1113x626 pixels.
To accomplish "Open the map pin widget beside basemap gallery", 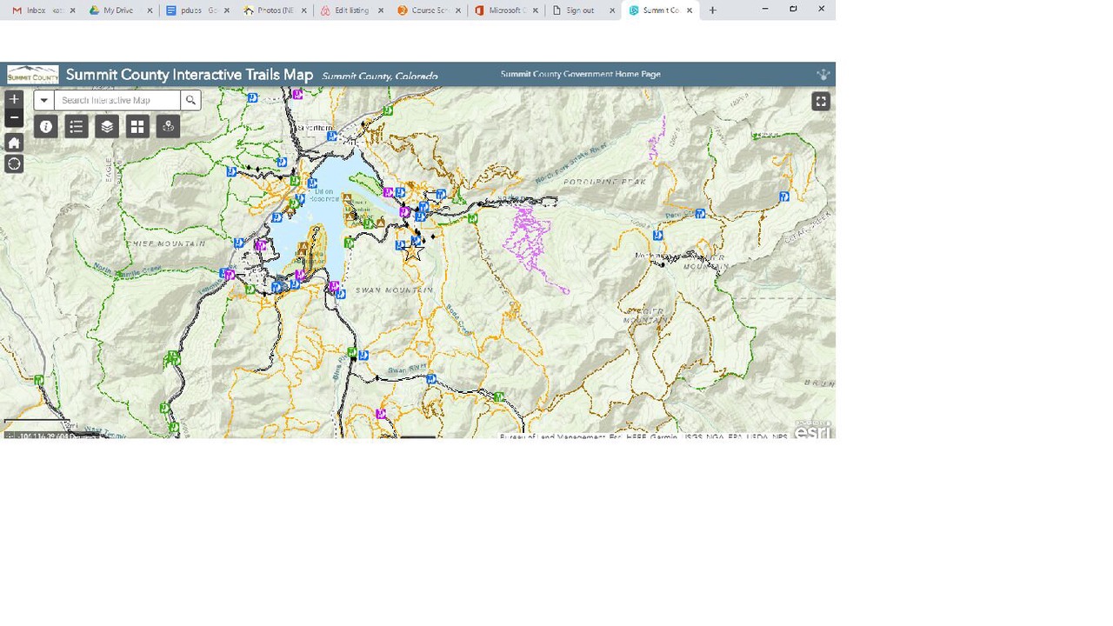I will coord(168,127).
